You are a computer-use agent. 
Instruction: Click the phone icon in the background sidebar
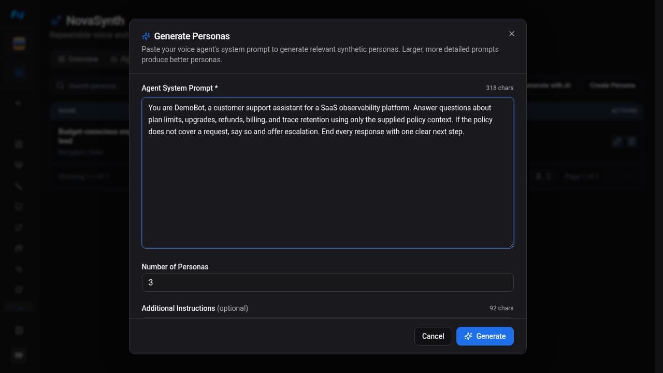point(19,186)
